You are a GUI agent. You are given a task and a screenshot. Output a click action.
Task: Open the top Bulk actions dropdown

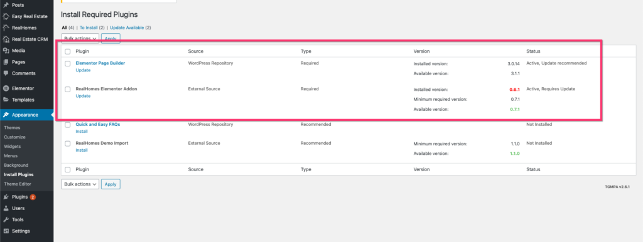(x=80, y=38)
